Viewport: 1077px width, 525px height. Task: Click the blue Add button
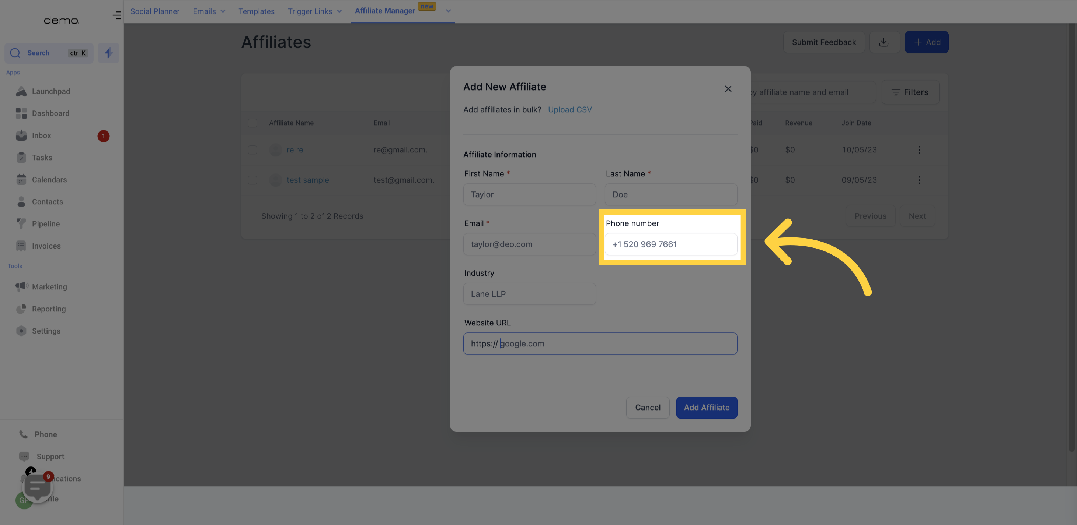tap(927, 42)
